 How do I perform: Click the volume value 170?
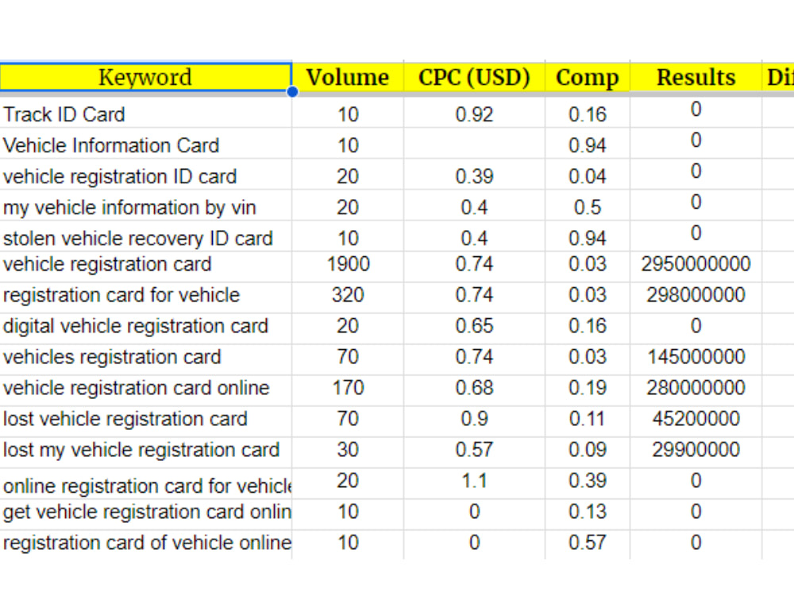coord(348,388)
